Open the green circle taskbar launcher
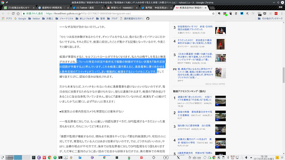This screenshot has width=285, height=160. tap(55, 157)
